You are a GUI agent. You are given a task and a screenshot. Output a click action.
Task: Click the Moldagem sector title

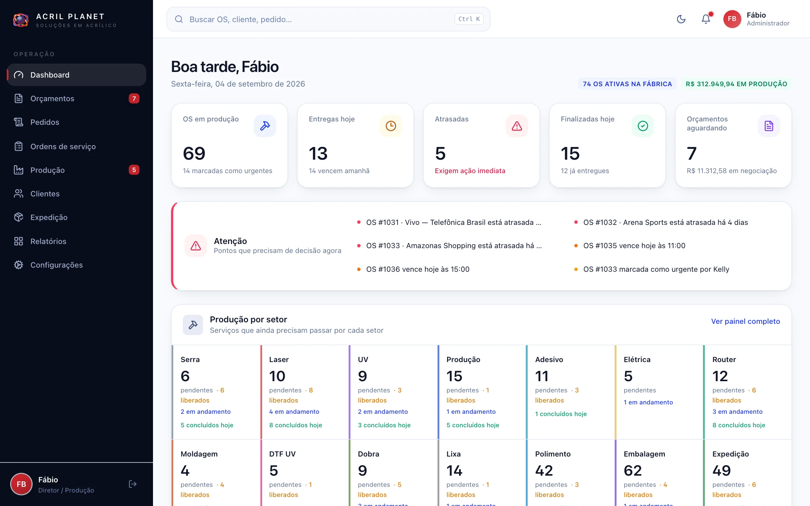coord(199,454)
